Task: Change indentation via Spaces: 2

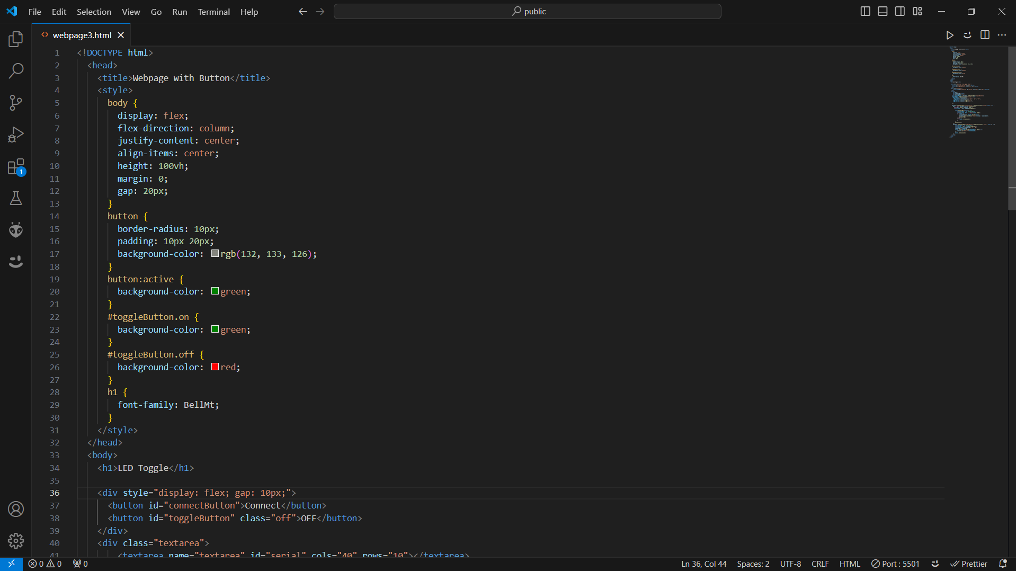Action: coord(753,564)
